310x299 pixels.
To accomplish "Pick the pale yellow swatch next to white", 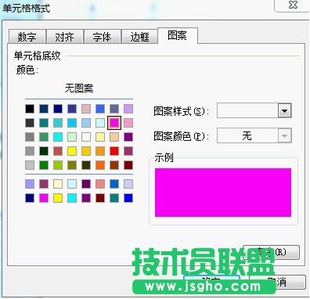I will (100, 137).
